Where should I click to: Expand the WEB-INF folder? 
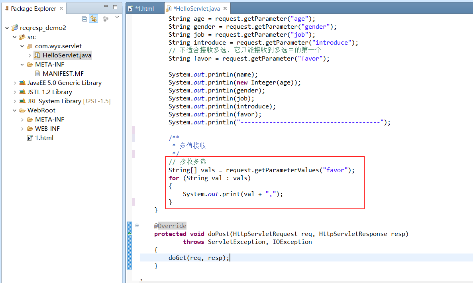(x=22, y=129)
